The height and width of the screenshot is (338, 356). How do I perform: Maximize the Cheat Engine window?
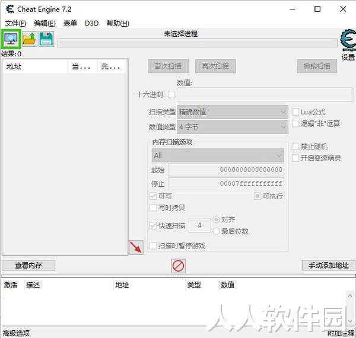(x=317, y=9)
